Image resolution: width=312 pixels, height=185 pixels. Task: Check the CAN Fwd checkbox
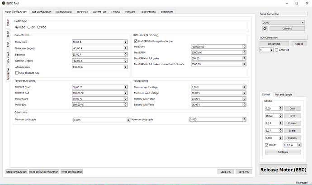pyautogui.click(x=276, y=50)
